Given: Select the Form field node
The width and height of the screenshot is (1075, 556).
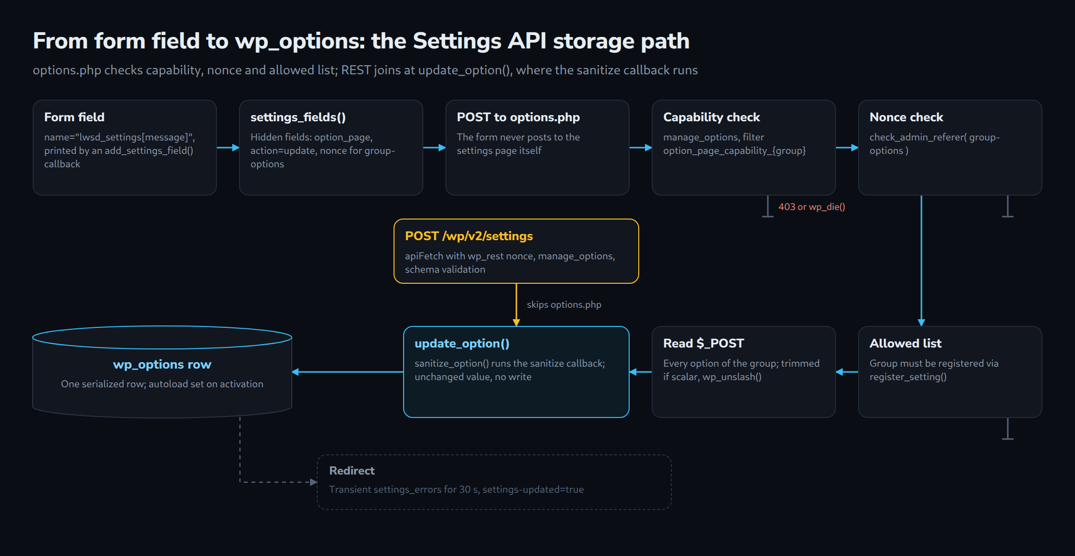Looking at the screenshot, I should 125,148.
